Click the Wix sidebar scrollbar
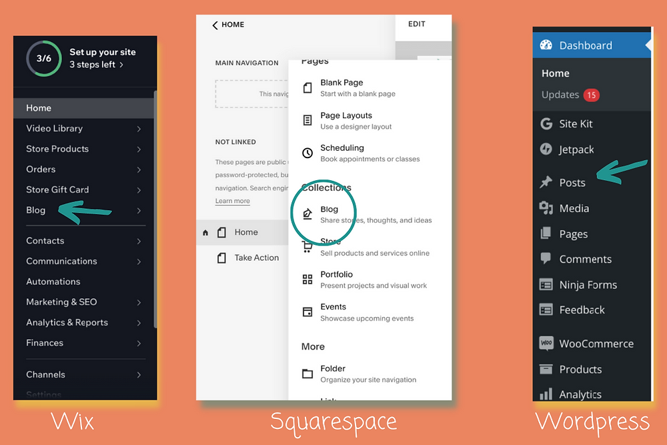 click(155, 208)
